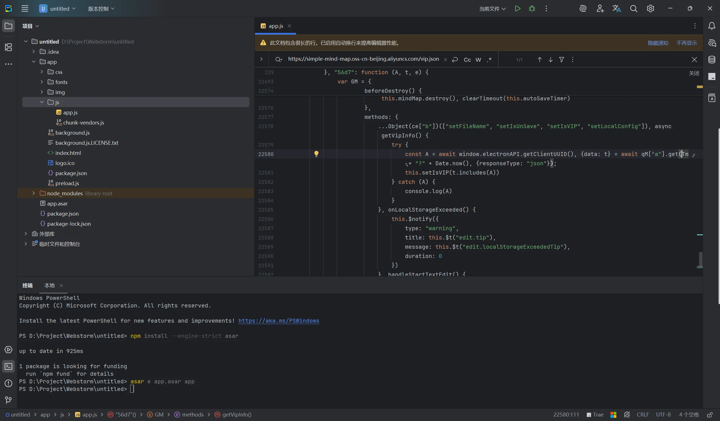The image size is (720, 421).
Task: Select the app.js editor tab
Action: 275,26
